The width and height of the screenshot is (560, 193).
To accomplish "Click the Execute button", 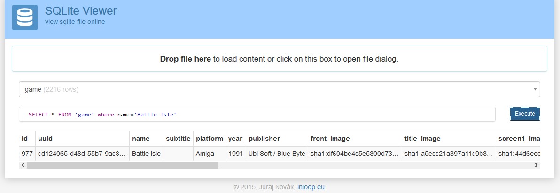I will pos(525,114).
